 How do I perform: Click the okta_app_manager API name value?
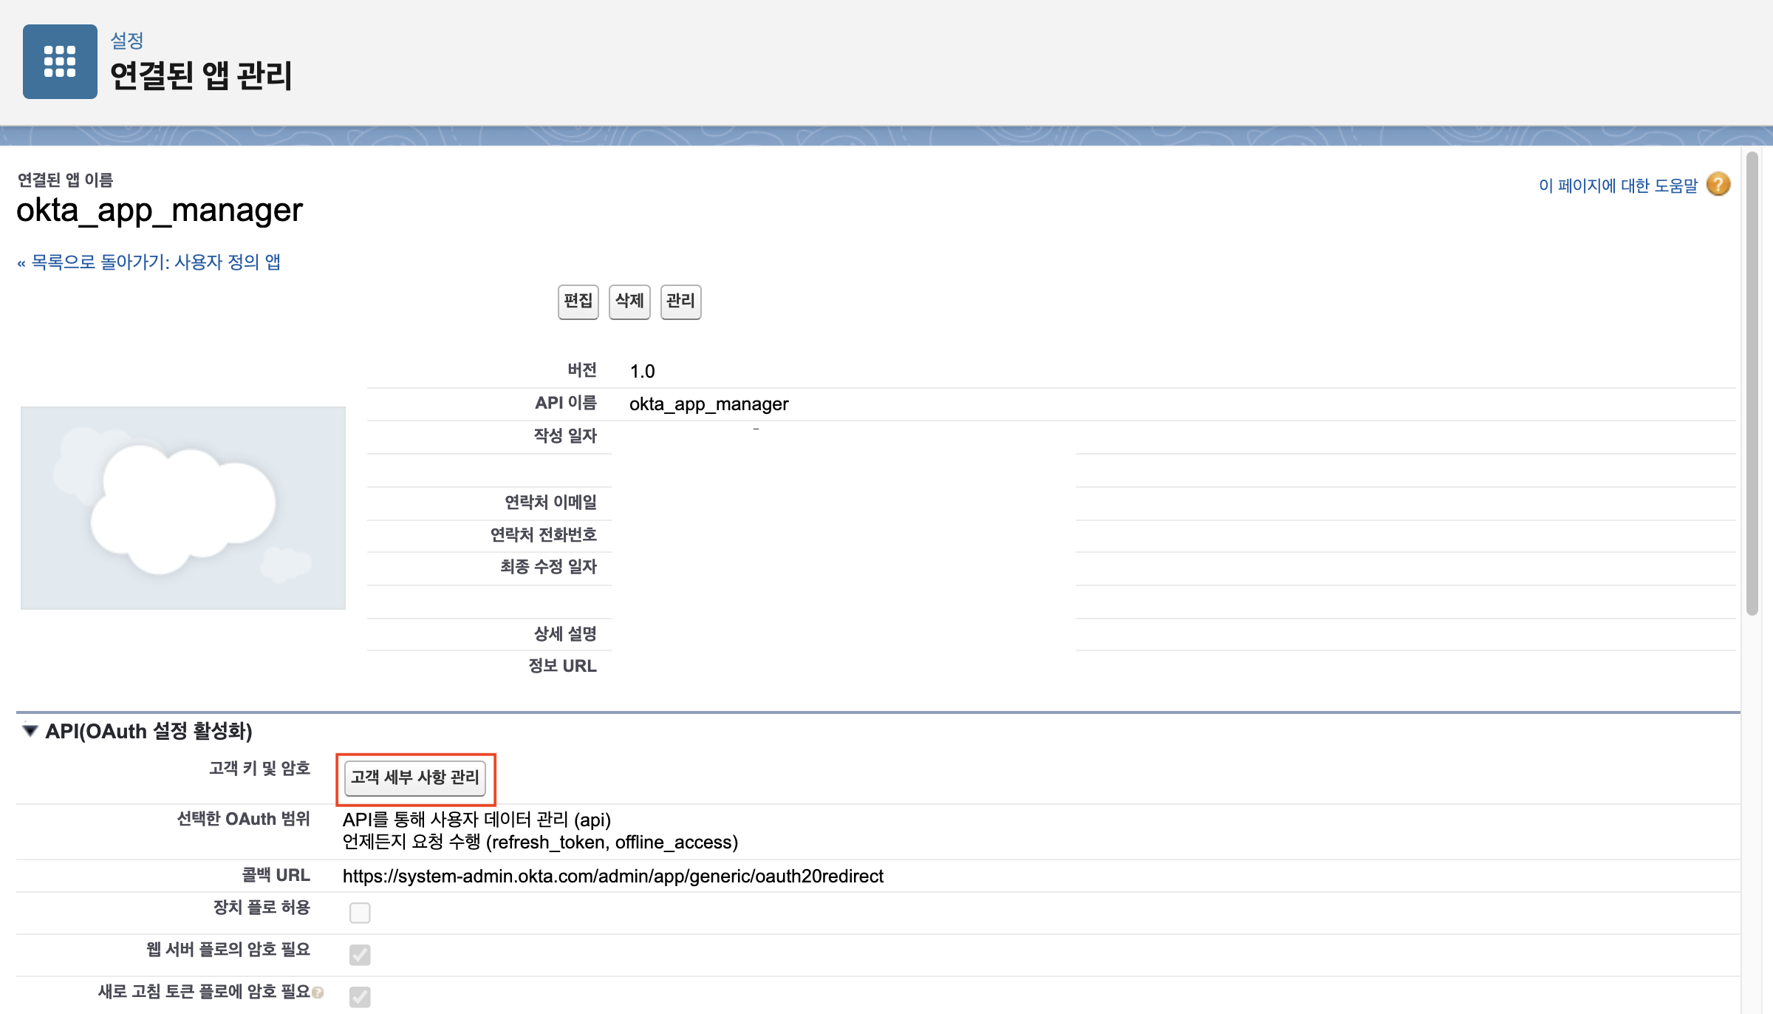(x=708, y=404)
